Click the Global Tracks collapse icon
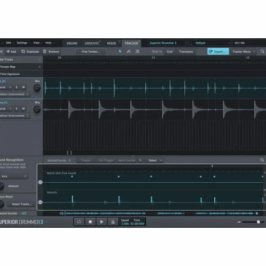 pos(40,59)
